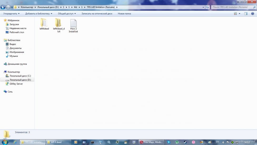Screen dimensions: 257x145
Task: Open the Упорядочить menu
Action: (11, 14)
